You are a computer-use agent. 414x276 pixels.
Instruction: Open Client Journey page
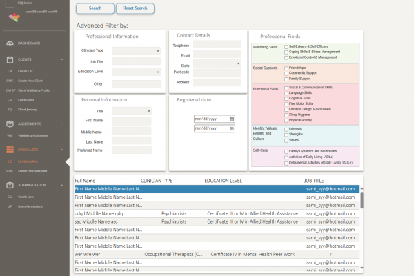27,109
